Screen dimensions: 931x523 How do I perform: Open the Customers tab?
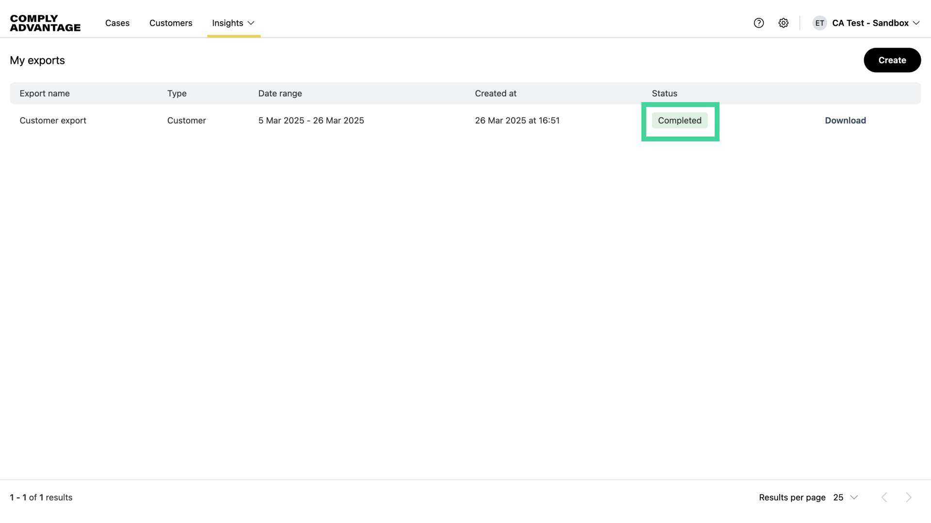tap(171, 23)
